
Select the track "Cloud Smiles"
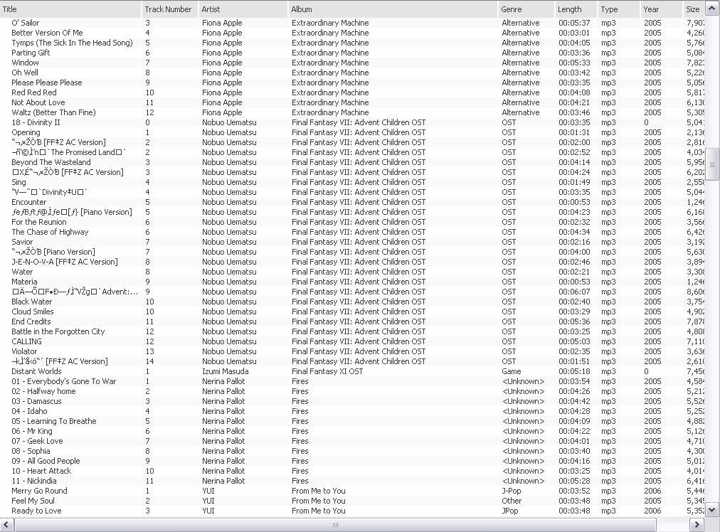(x=33, y=312)
